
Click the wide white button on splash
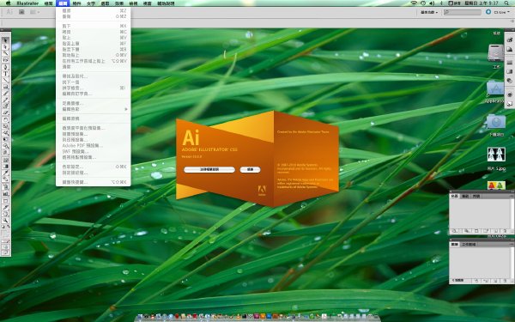tap(209, 169)
